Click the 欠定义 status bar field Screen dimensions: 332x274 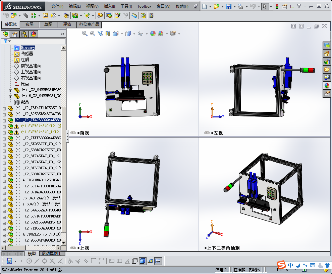[221, 270]
